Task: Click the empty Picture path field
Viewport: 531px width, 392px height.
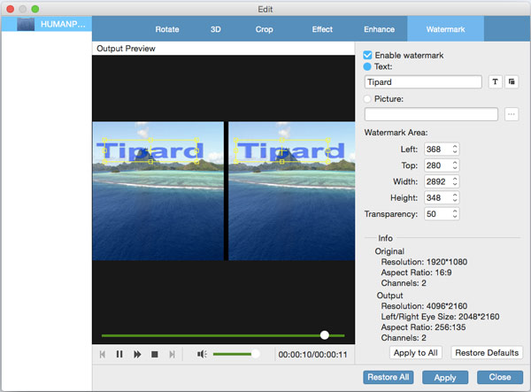Action: pos(431,114)
